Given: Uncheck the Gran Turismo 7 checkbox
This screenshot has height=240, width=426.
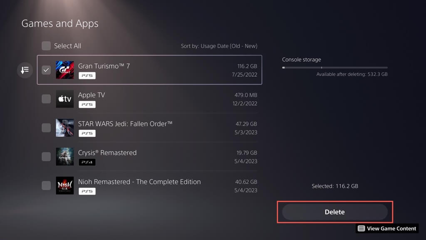Looking at the screenshot, I should tap(46, 70).
